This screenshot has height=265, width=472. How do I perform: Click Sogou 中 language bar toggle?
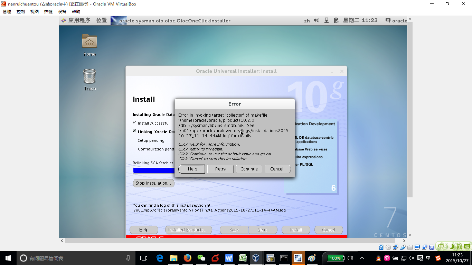441,246
